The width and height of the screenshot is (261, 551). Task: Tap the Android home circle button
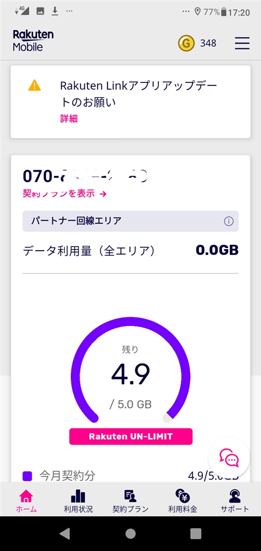(x=130, y=533)
